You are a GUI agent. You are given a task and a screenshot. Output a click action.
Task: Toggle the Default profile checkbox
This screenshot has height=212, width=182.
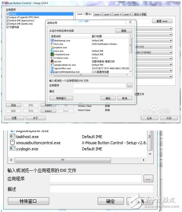coord(7,14)
